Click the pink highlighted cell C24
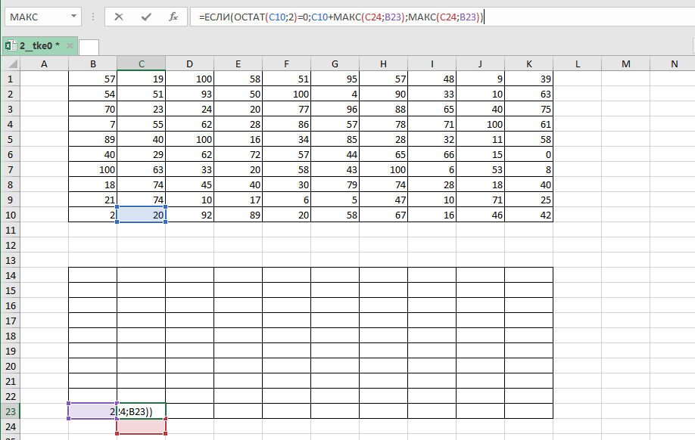 click(141, 426)
